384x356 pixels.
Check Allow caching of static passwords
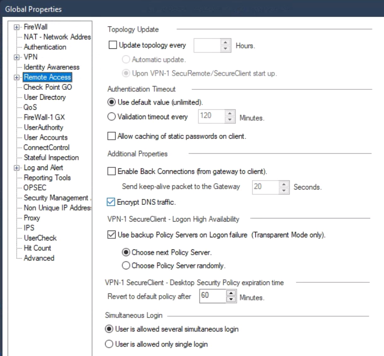[111, 136]
